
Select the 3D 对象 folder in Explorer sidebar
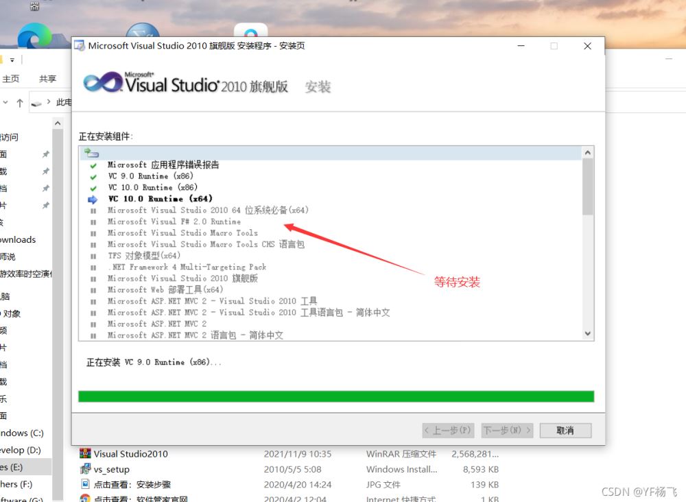11,313
